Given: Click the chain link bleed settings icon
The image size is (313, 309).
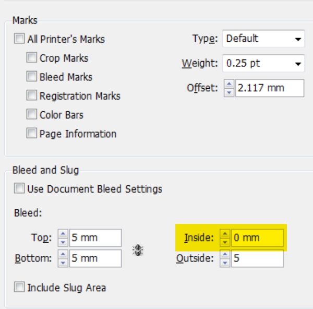Looking at the screenshot, I should [x=138, y=249].
